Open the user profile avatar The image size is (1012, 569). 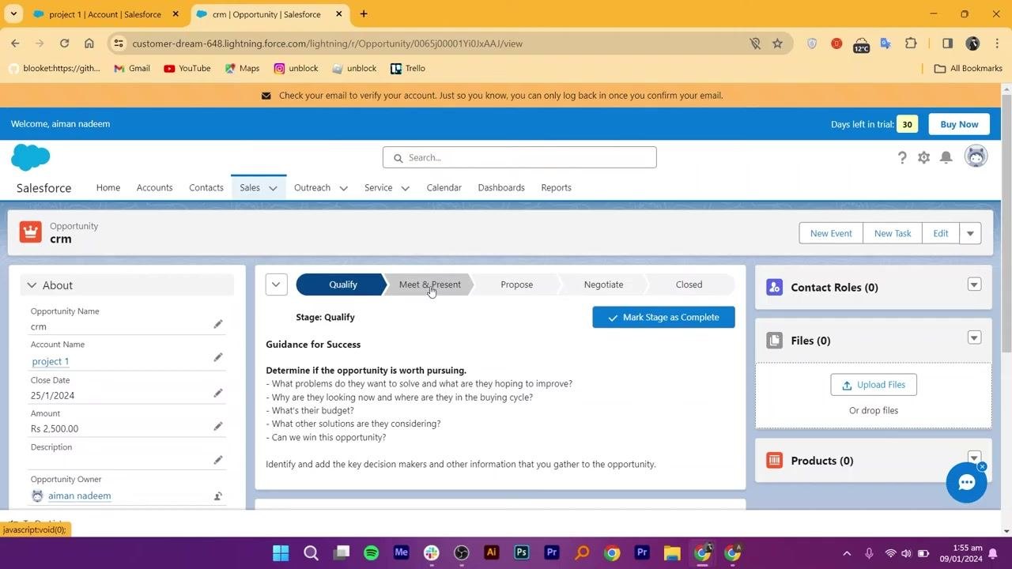click(x=976, y=156)
